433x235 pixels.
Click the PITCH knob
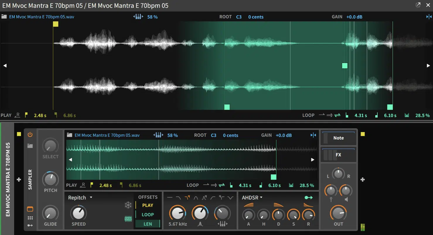pyautogui.click(x=50, y=179)
